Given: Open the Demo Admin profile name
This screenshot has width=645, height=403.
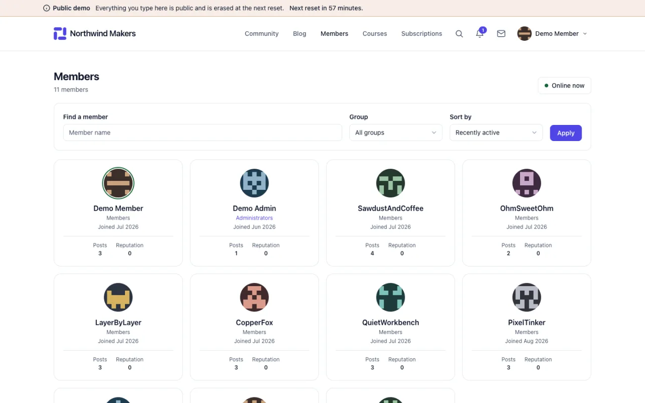Looking at the screenshot, I should pos(254,208).
